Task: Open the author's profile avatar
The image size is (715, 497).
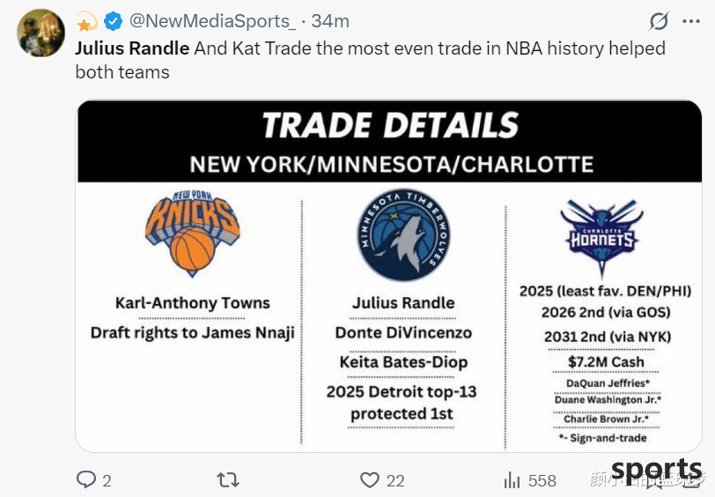Action: (x=41, y=33)
